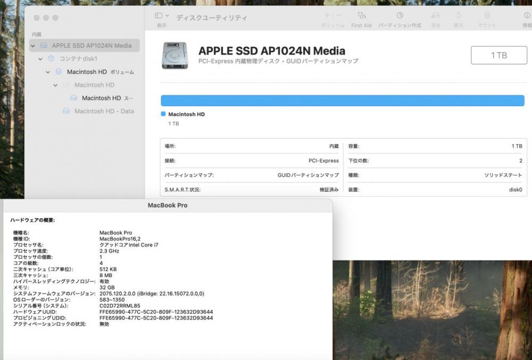This screenshot has height=360, width=532.
Task: Click the APPLE SSD AP1024N Media heading
Action: click(272, 51)
